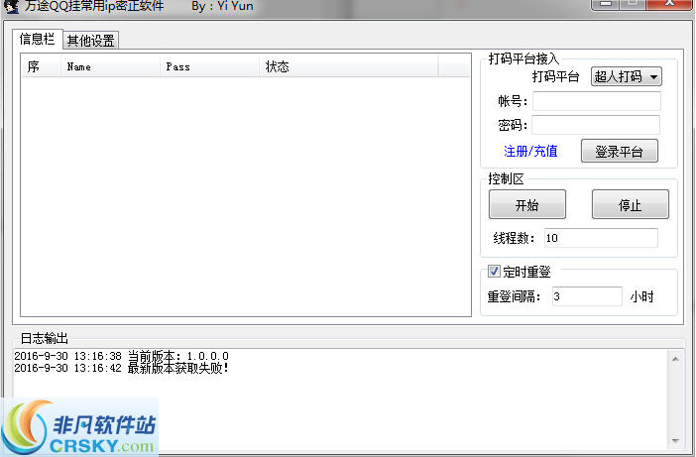Viewport: 696px width, 457px height.
Task: Select the log line 最新版本获取失败!
Action: 121,368
